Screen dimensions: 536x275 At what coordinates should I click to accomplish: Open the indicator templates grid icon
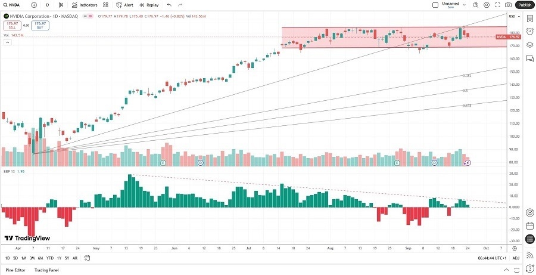[105, 5]
